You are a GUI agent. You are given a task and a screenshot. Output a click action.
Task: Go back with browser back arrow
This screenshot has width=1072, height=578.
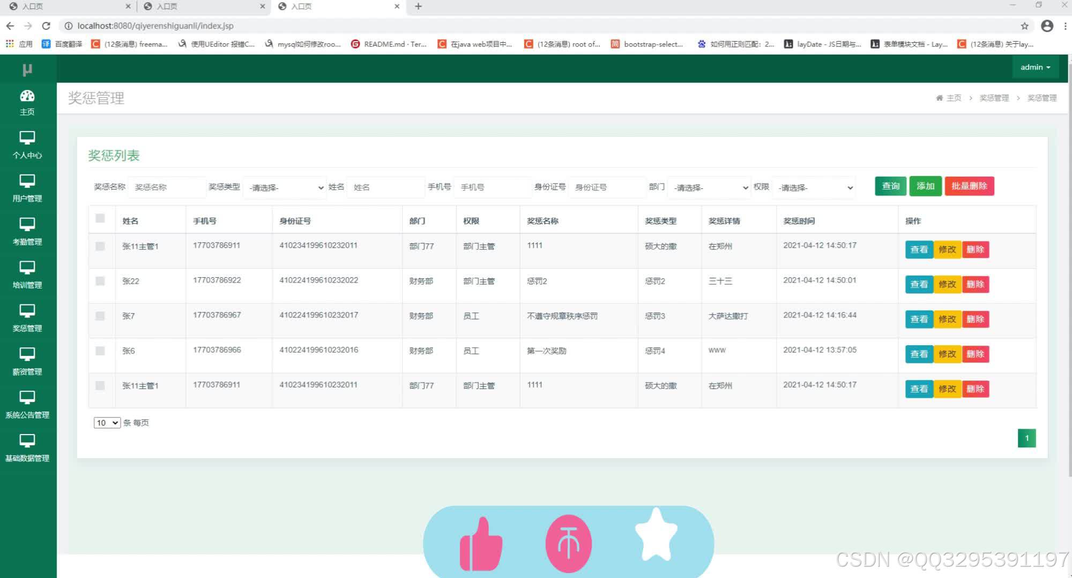point(10,26)
